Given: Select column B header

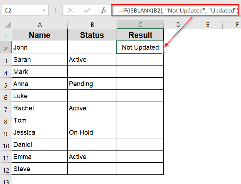Looking at the screenshot, I should click(92, 25).
